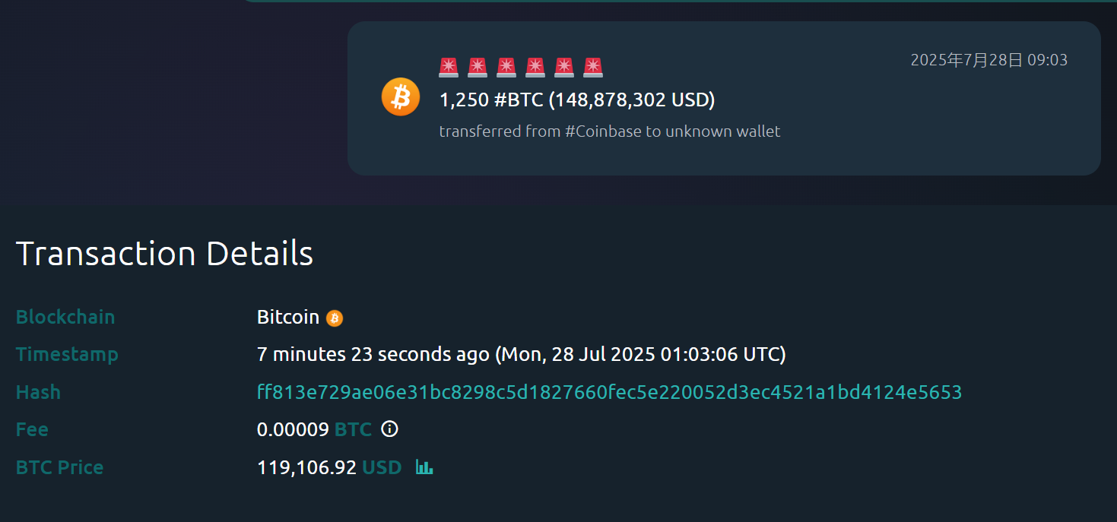Click the "transferred from #Coinbase to unknown wallet" text

pos(610,131)
